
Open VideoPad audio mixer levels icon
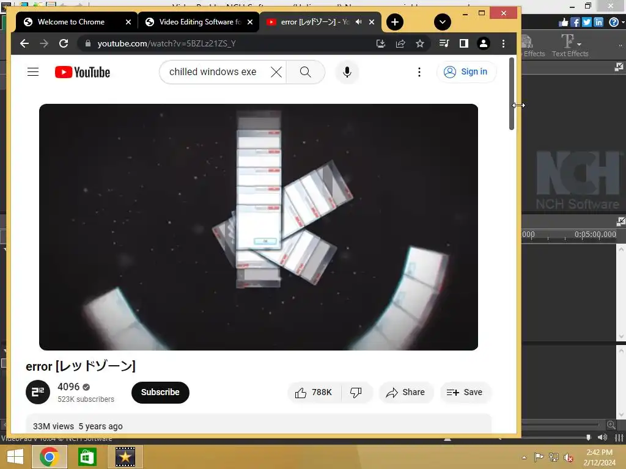click(x=619, y=437)
